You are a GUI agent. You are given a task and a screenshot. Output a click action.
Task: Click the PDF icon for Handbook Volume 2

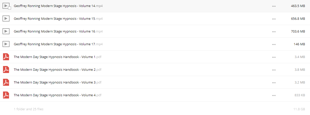[6, 69]
